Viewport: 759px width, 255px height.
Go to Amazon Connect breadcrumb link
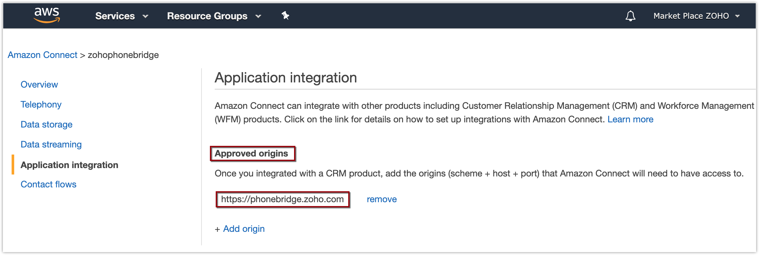pyautogui.click(x=43, y=55)
